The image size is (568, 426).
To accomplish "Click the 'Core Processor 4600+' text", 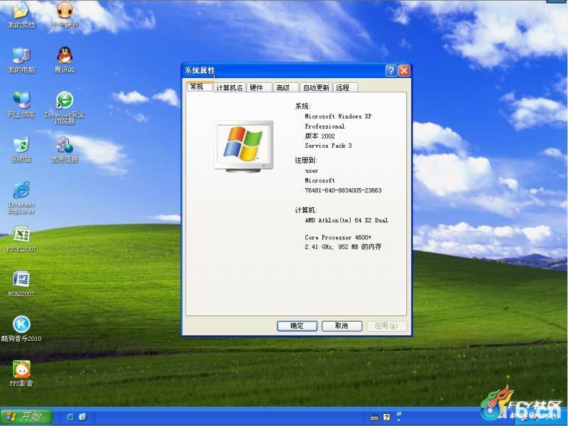I will click(338, 238).
